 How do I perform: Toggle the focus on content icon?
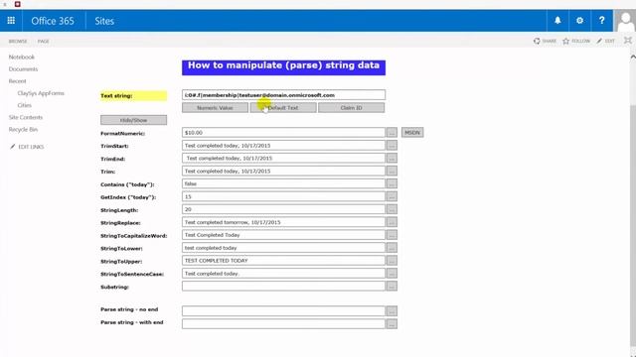coord(628,41)
